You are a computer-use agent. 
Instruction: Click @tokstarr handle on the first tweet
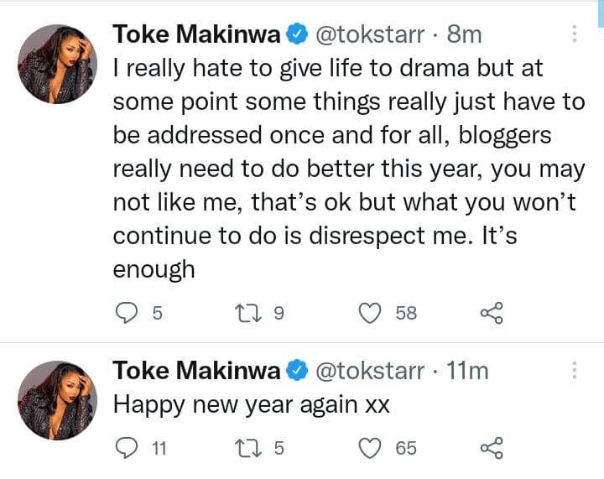tap(369, 34)
